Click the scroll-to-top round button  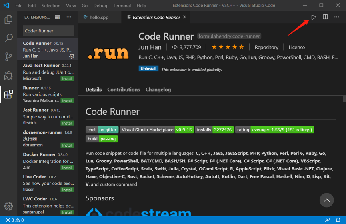[x=326, y=200]
